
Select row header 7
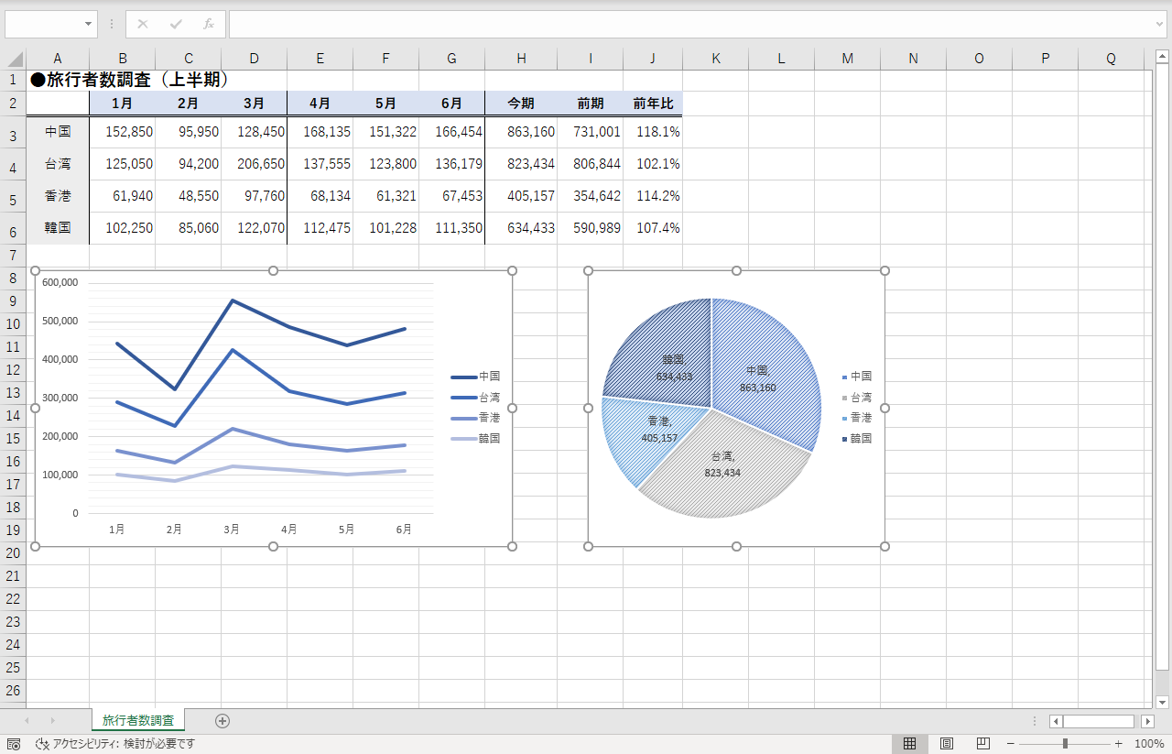tap(13, 255)
